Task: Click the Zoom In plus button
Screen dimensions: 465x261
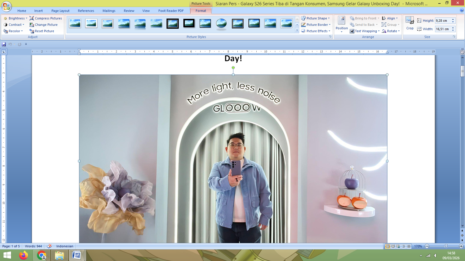Action: click(461, 246)
